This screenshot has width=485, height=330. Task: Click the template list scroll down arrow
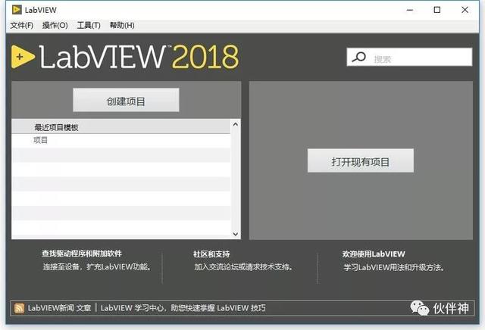[236, 234]
